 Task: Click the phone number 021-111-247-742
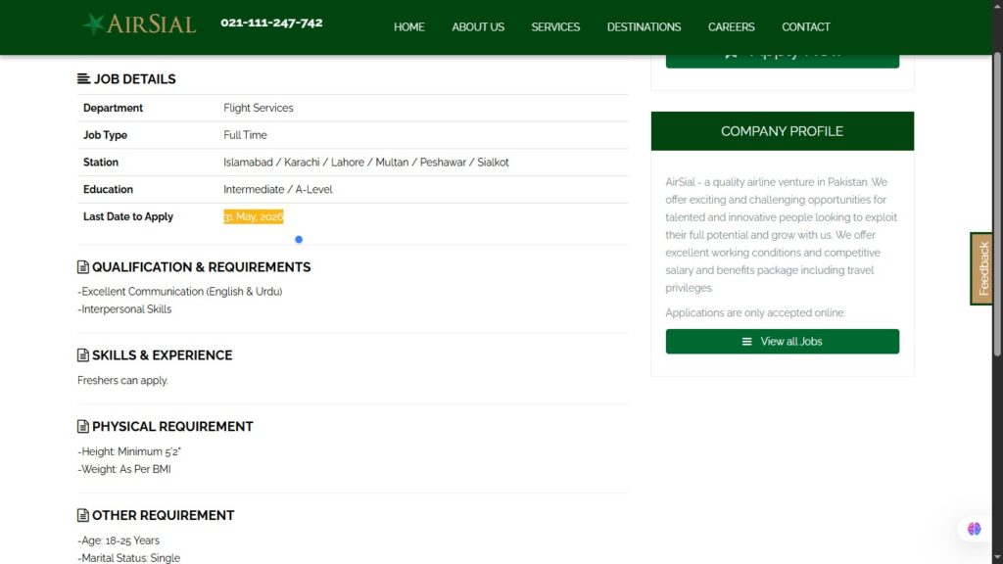pos(271,23)
